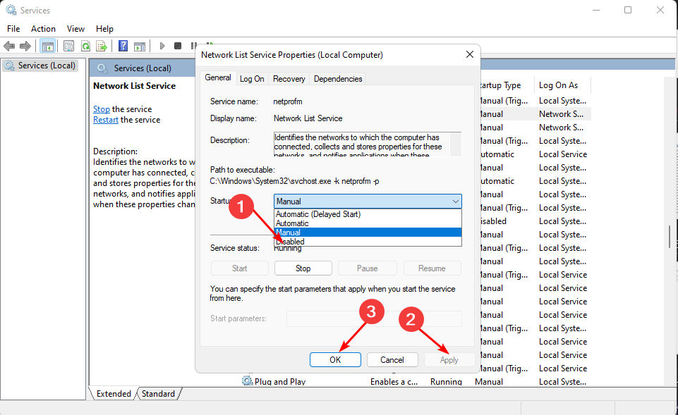The image size is (678, 415).
Task: Click the Services gear icon in title bar
Action: [11, 10]
